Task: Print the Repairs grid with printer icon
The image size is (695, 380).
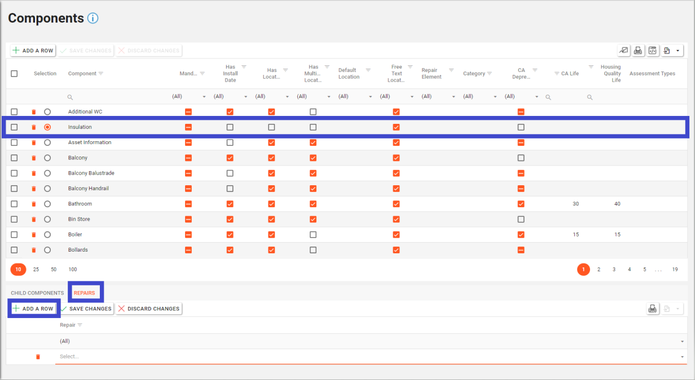Action: tap(653, 309)
